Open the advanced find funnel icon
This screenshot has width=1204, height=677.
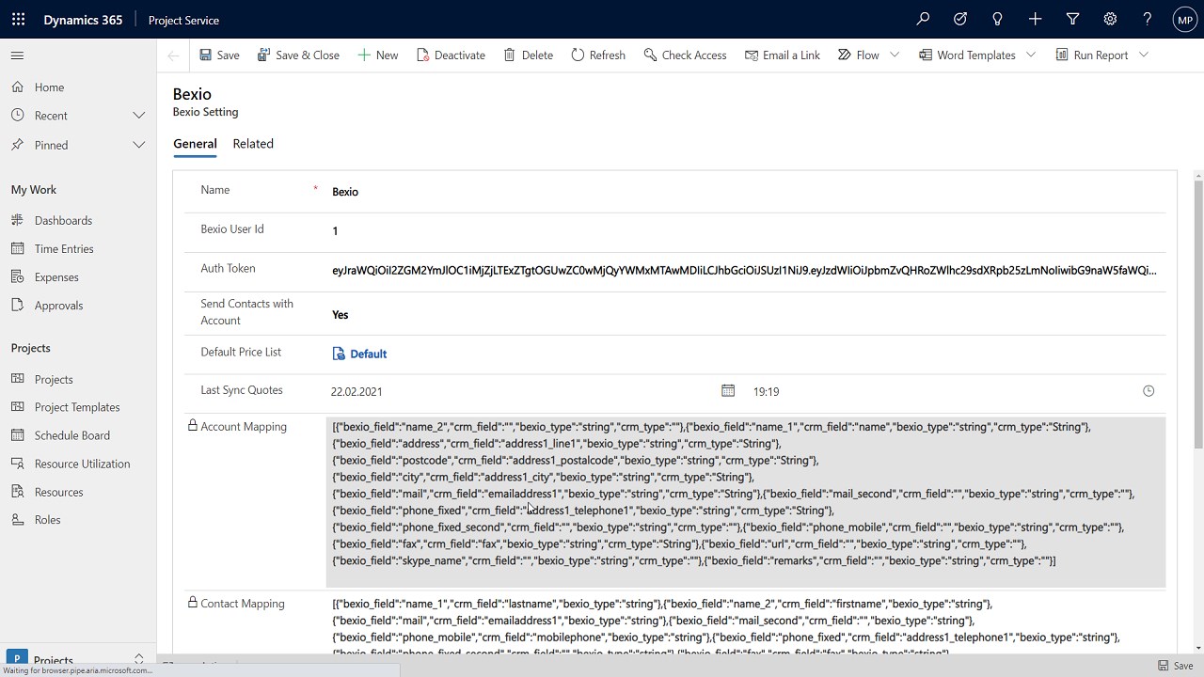point(1072,19)
